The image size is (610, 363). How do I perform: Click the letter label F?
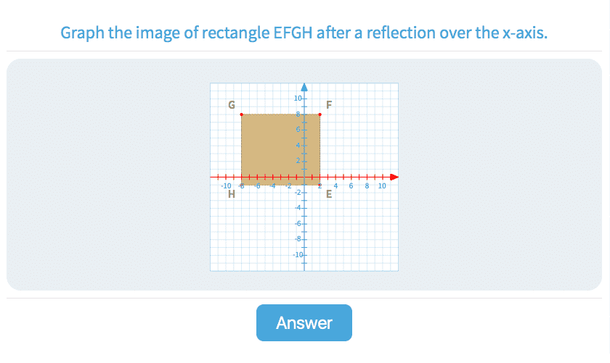329,104
